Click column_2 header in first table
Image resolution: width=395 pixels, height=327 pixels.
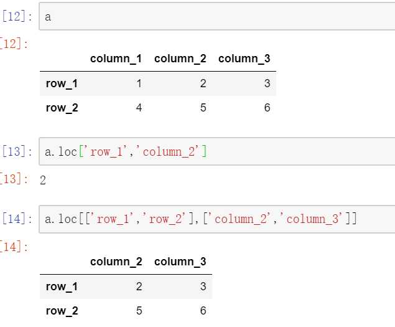click(x=180, y=59)
